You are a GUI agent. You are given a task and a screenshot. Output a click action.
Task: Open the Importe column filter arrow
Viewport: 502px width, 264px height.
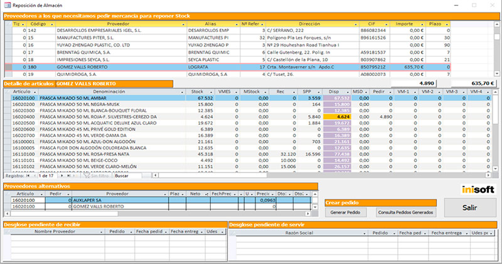point(422,24)
